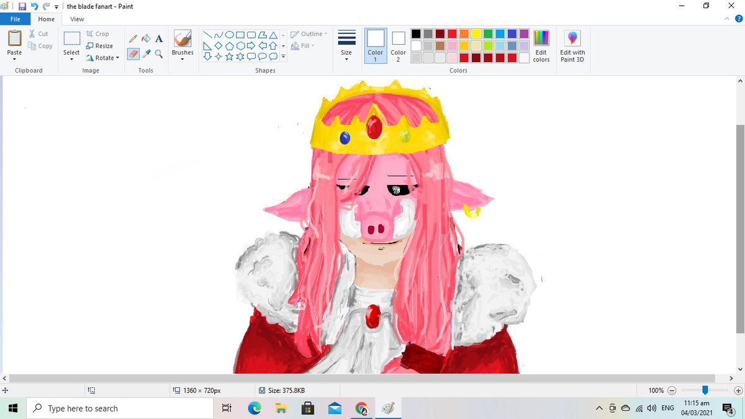The height and width of the screenshot is (419, 745).
Task: Click the Windows search box
Action: pyautogui.click(x=120, y=408)
